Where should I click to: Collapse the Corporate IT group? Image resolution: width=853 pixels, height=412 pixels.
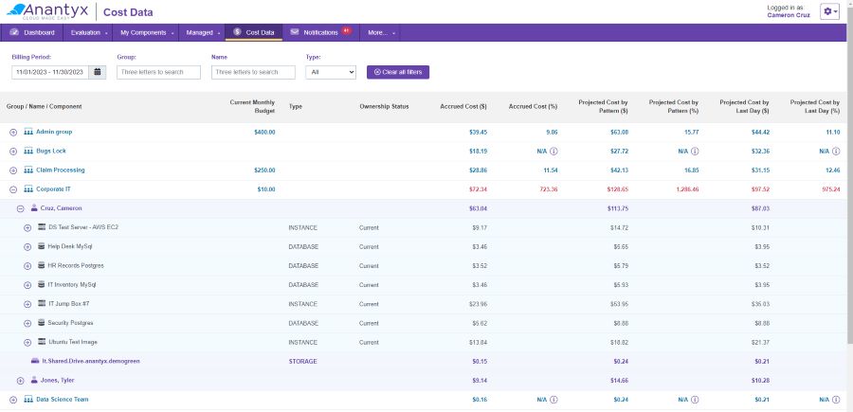click(x=13, y=189)
